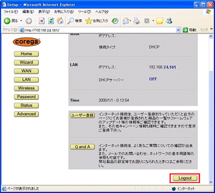Open the ファイル(F) menu

pos(11,12)
